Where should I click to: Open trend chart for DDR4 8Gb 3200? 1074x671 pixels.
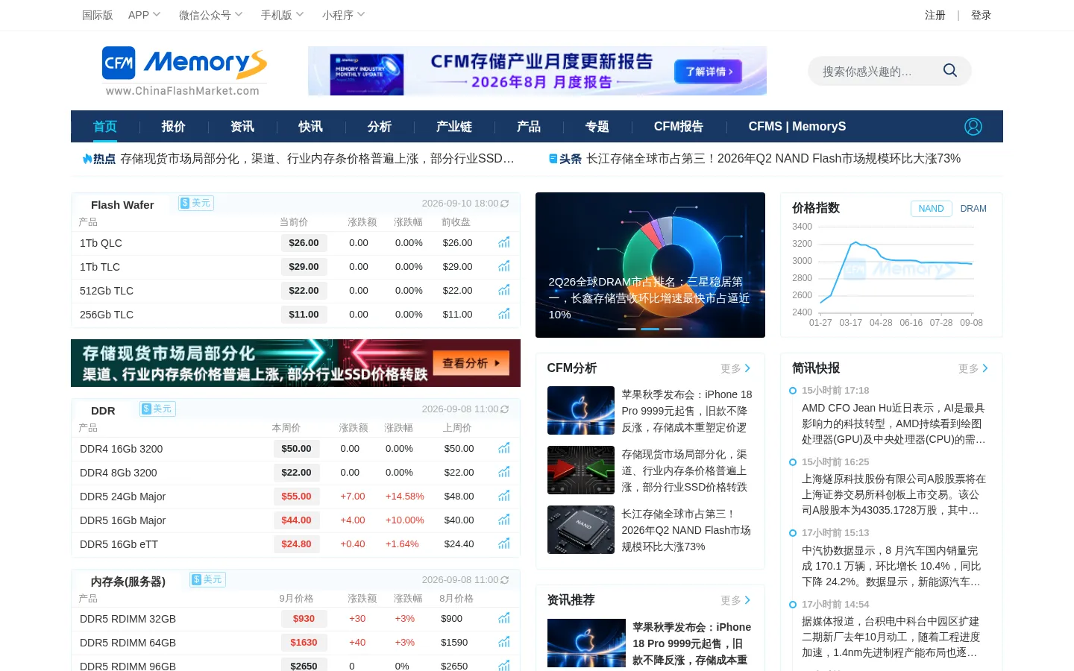coord(504,472)
